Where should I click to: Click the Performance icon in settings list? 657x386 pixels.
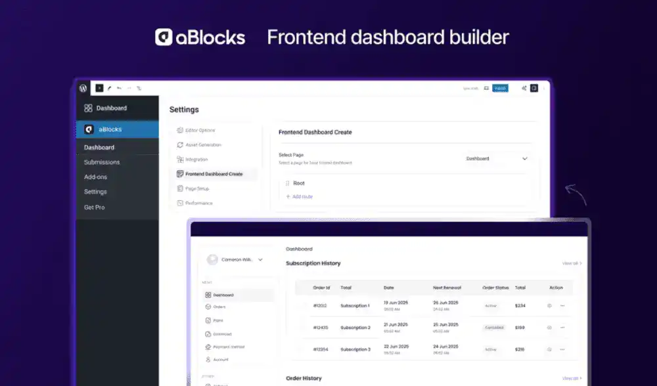coord(180,204)
